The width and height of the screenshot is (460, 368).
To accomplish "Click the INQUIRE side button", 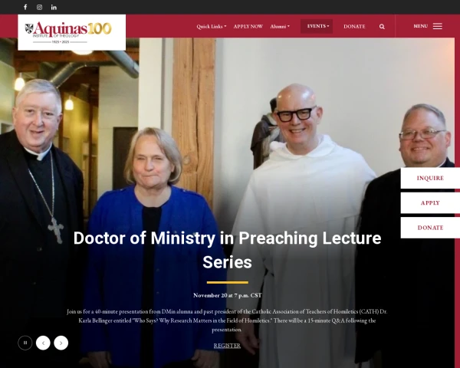I will (430, 178).
